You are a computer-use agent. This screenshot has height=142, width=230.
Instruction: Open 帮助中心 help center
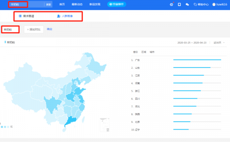(201, 4)
